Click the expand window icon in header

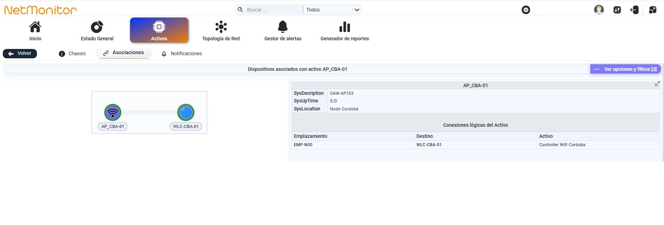coord(653,10)
